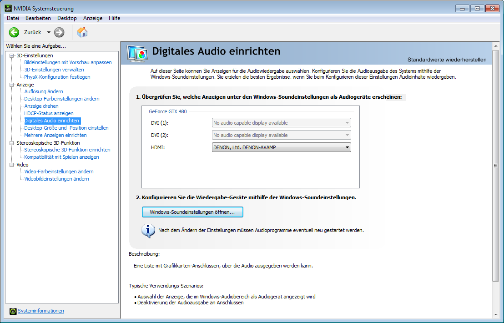Image resolution: width=504 pixels, height=323 pixels.
Task: Open the Anzeige menu
Action: click(x=93, y=18)
